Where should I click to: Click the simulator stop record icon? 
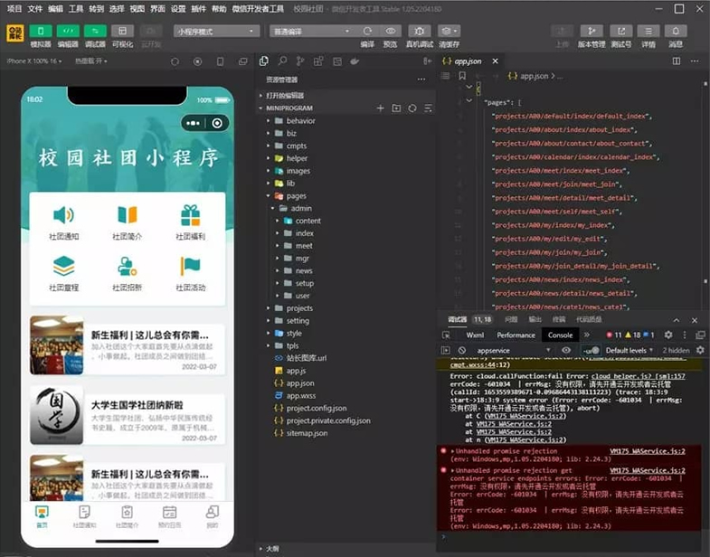click(197, 61)
